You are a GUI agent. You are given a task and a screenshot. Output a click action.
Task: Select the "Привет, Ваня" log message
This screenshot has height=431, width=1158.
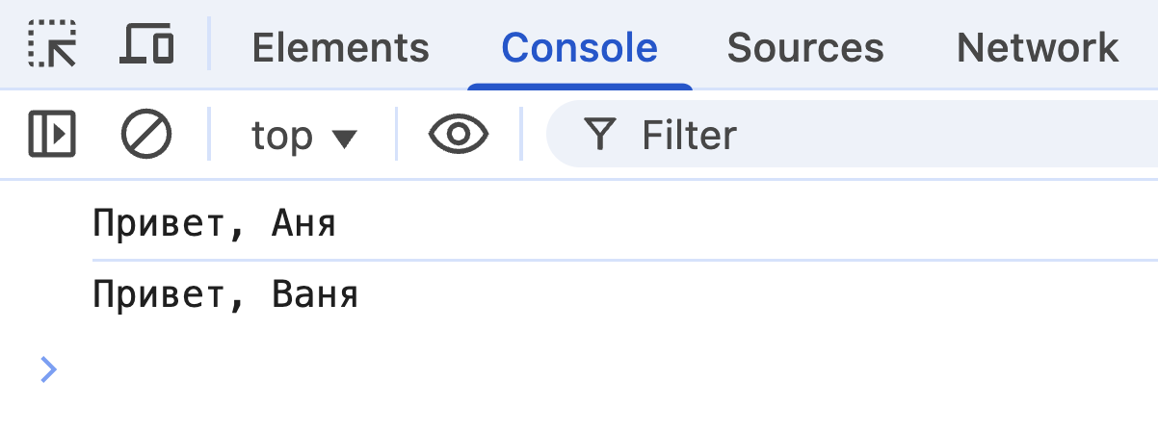pyautogui.click(x=225, y=294)
